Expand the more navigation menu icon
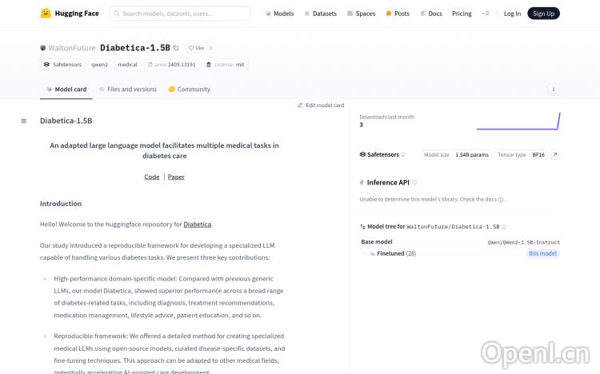The image size is (600, 374). tap(485, 14)
